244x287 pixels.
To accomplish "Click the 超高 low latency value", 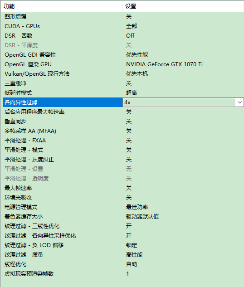I will (132, 93).
